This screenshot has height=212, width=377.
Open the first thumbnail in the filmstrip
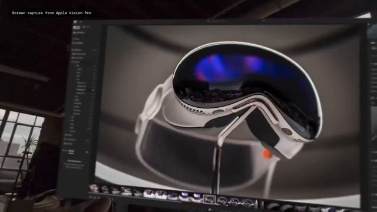point(94,188)
